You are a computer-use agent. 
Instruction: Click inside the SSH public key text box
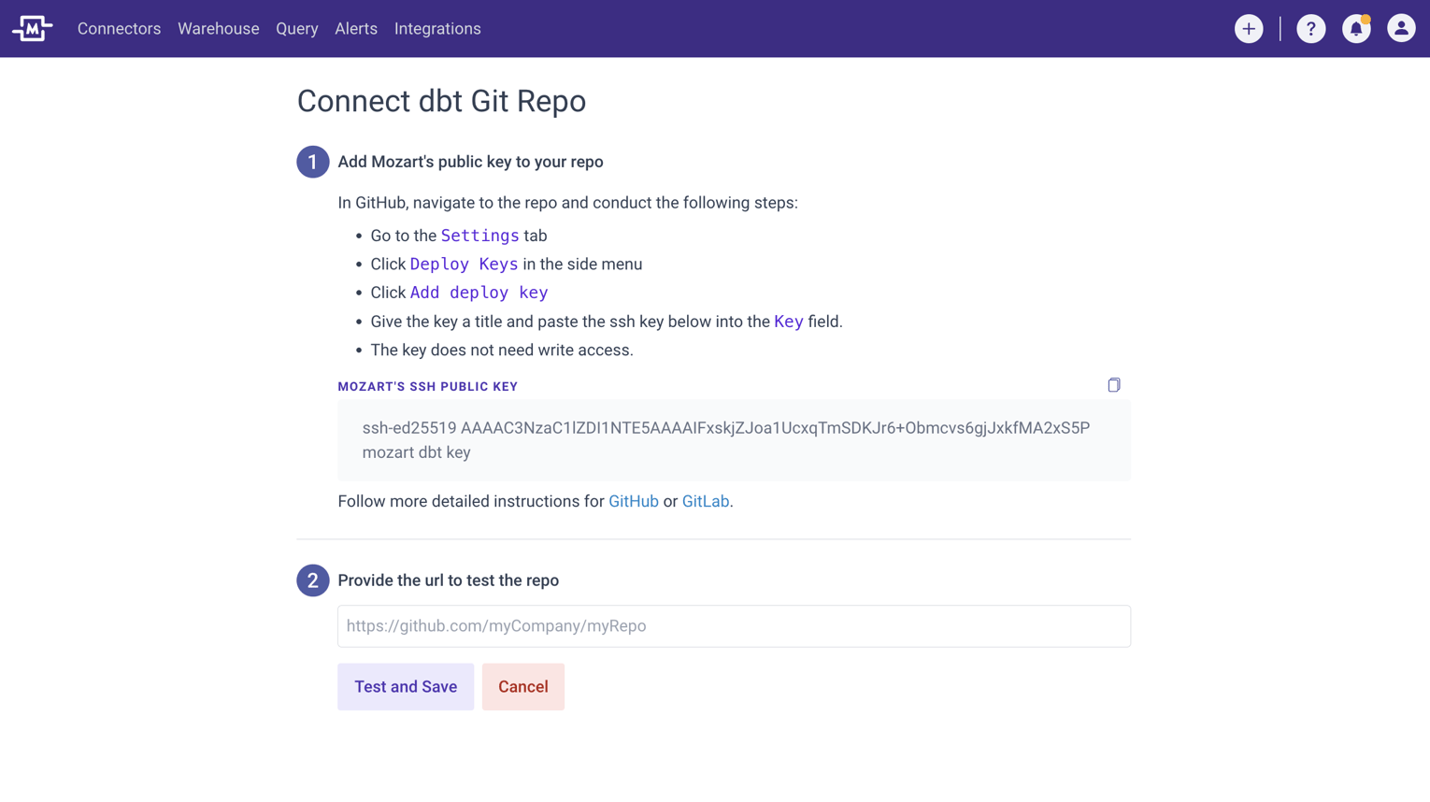pyautogui.click(x=733, y=440)
